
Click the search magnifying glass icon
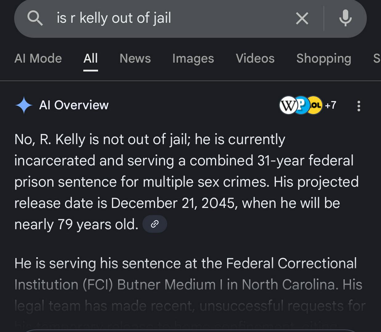click(x=35, y=18)
